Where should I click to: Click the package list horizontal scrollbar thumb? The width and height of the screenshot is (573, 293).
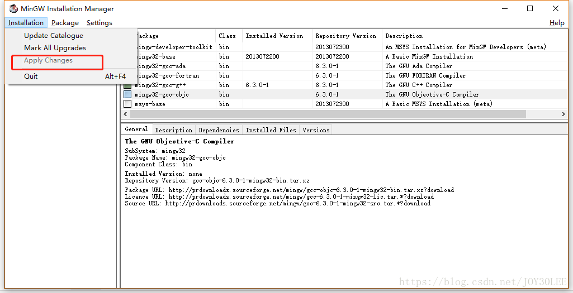click(x=328, y=114)
